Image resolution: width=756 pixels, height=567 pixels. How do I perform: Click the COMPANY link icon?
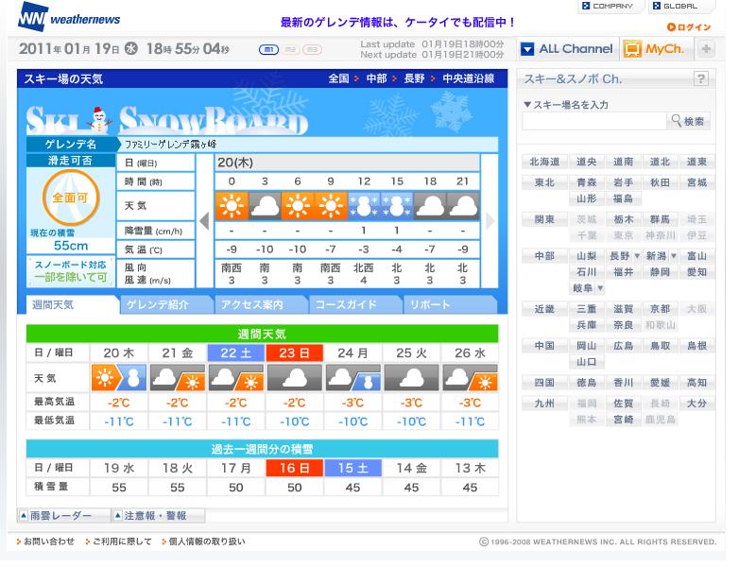(586, 6)
